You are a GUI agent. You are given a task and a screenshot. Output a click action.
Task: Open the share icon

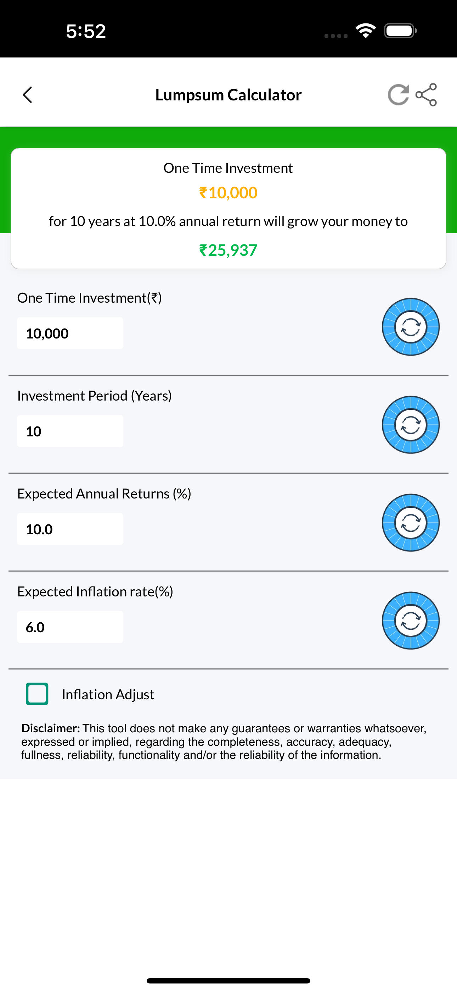(x=426, y=95)
